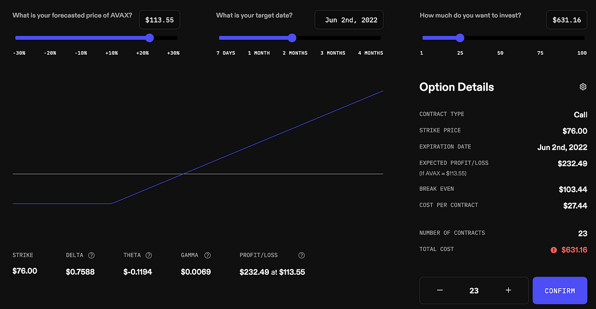This screenshot has height=309, width=596.
Task: Show the Gamma help tooltip icon
Action: pos(207,255)
